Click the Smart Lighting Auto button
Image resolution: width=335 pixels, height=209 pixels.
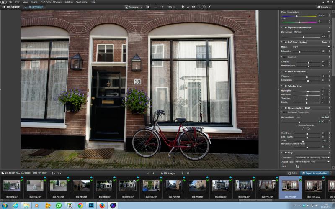(x=324, y=42)
